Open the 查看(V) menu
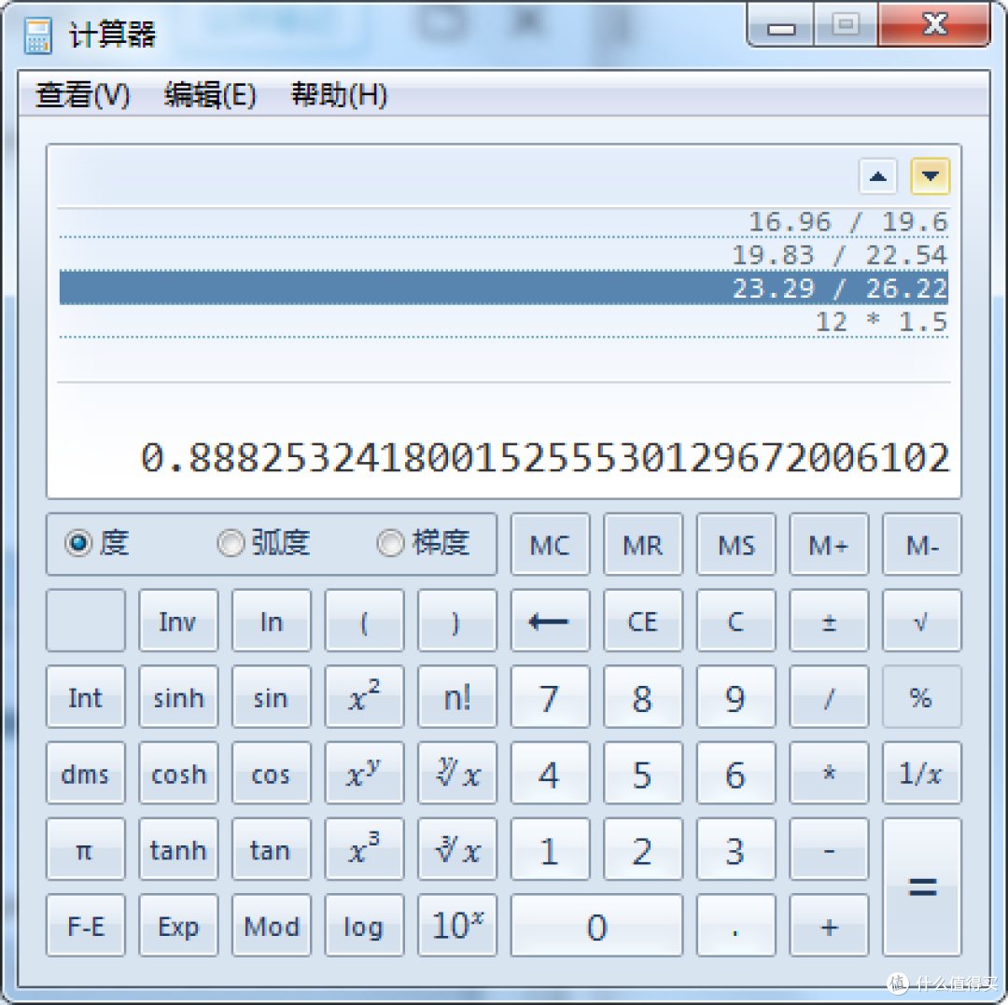 [82, 95]
